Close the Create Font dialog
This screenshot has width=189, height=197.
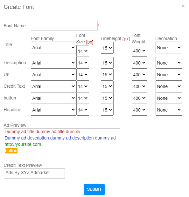pyautogui.click(x=183, y=6)
